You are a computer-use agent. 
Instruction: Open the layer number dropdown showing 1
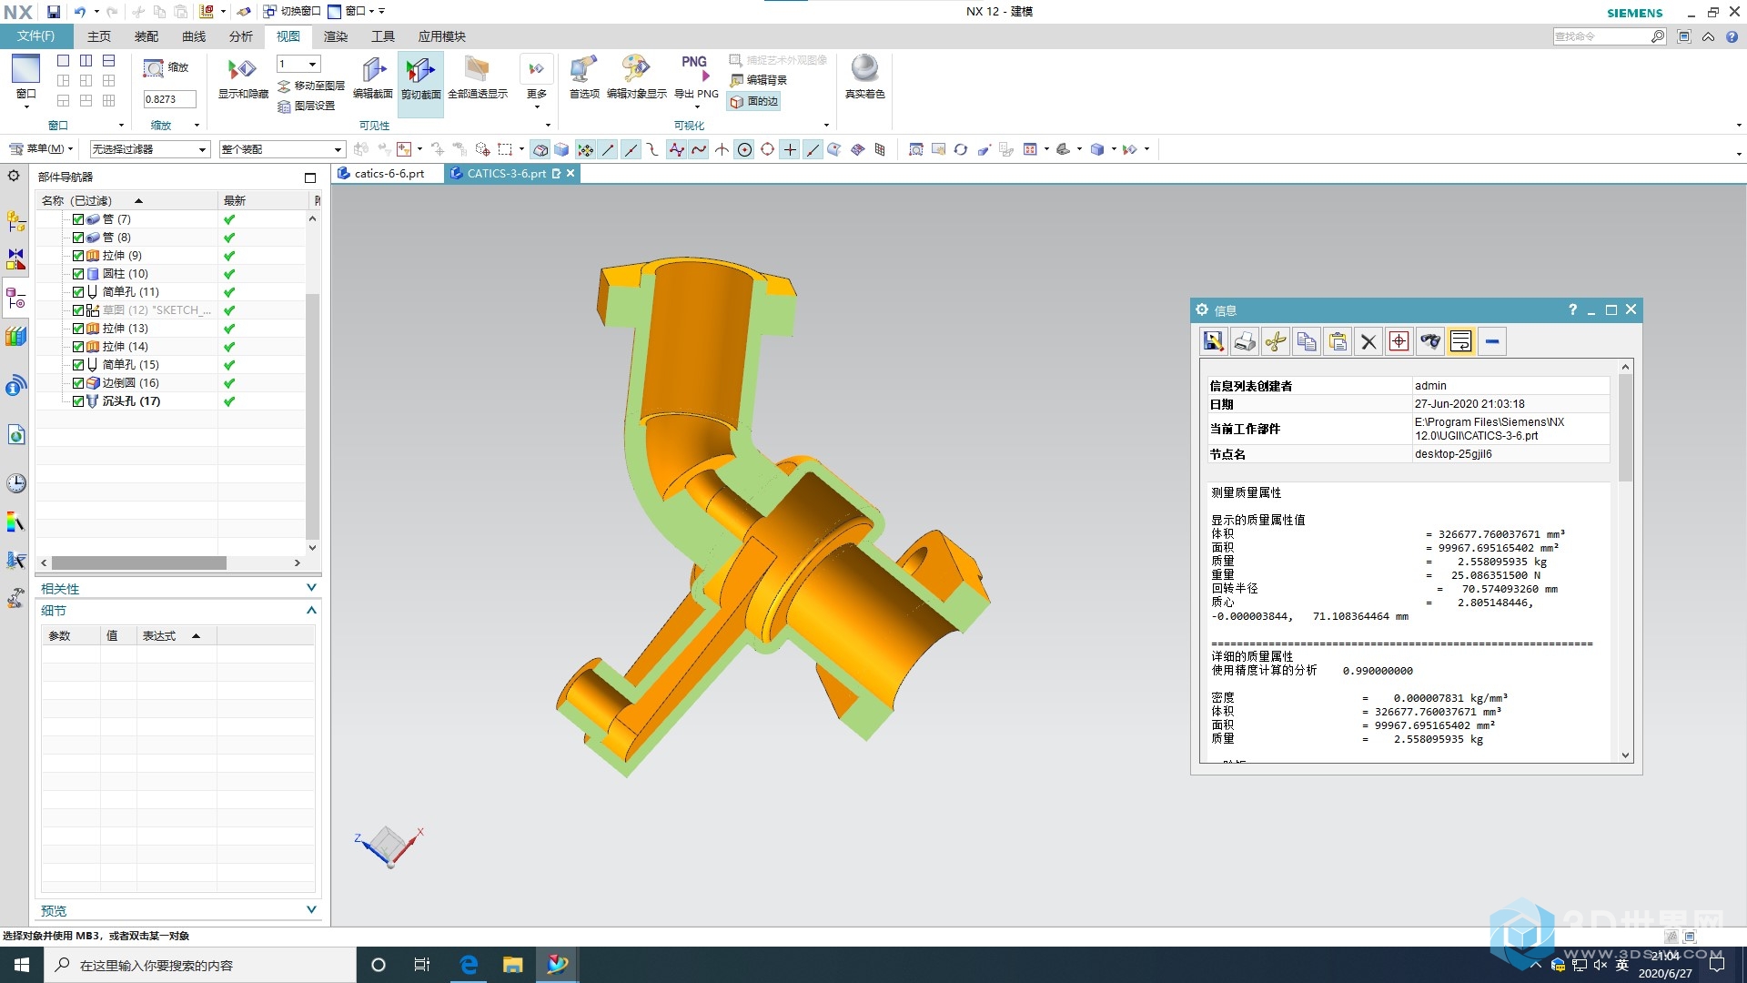[x=298, y=64]
